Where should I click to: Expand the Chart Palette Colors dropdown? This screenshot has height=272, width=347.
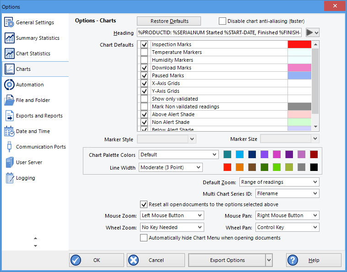pos(179,155)
